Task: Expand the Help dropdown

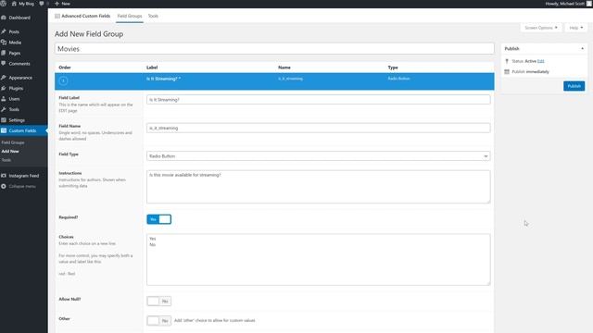Action: coord(576,28)
